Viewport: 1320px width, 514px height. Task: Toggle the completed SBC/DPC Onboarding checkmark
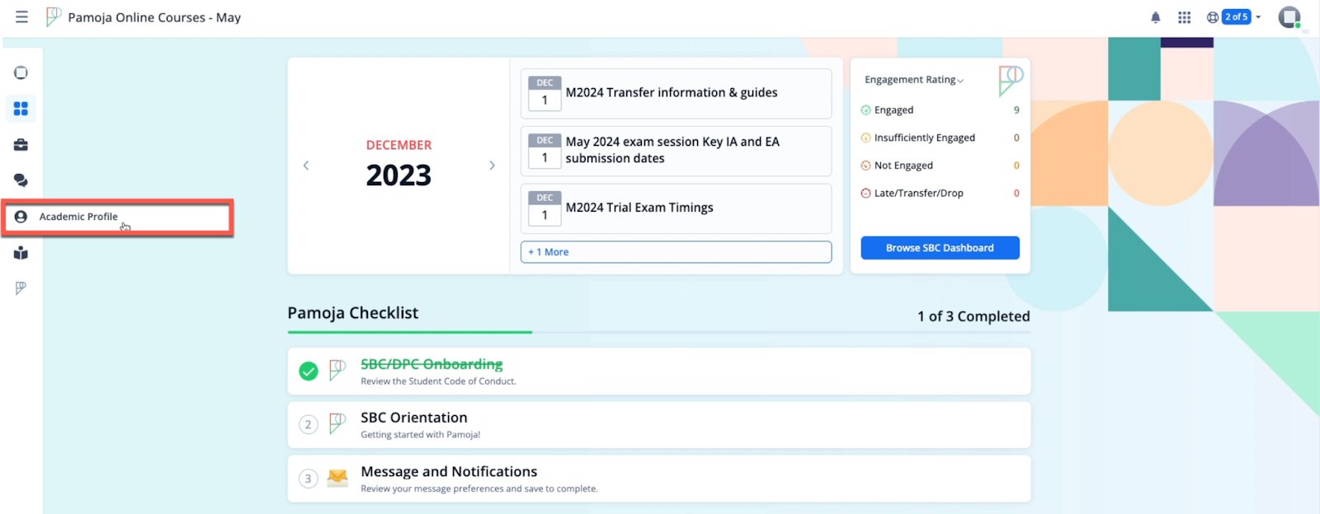[309, 371]
